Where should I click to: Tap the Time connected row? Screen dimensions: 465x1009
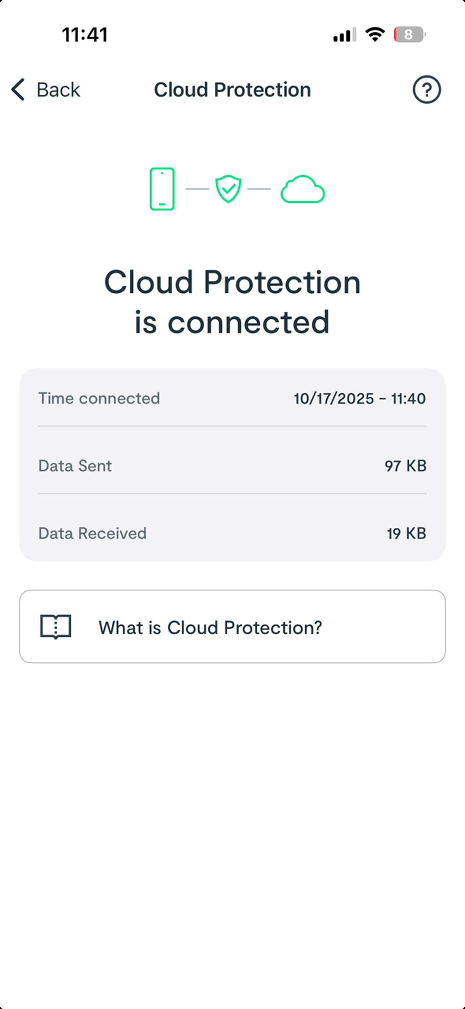(x=232, y=398)
